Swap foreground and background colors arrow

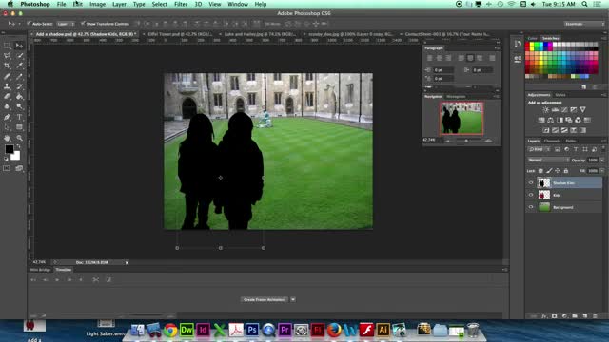coord(18,146)
